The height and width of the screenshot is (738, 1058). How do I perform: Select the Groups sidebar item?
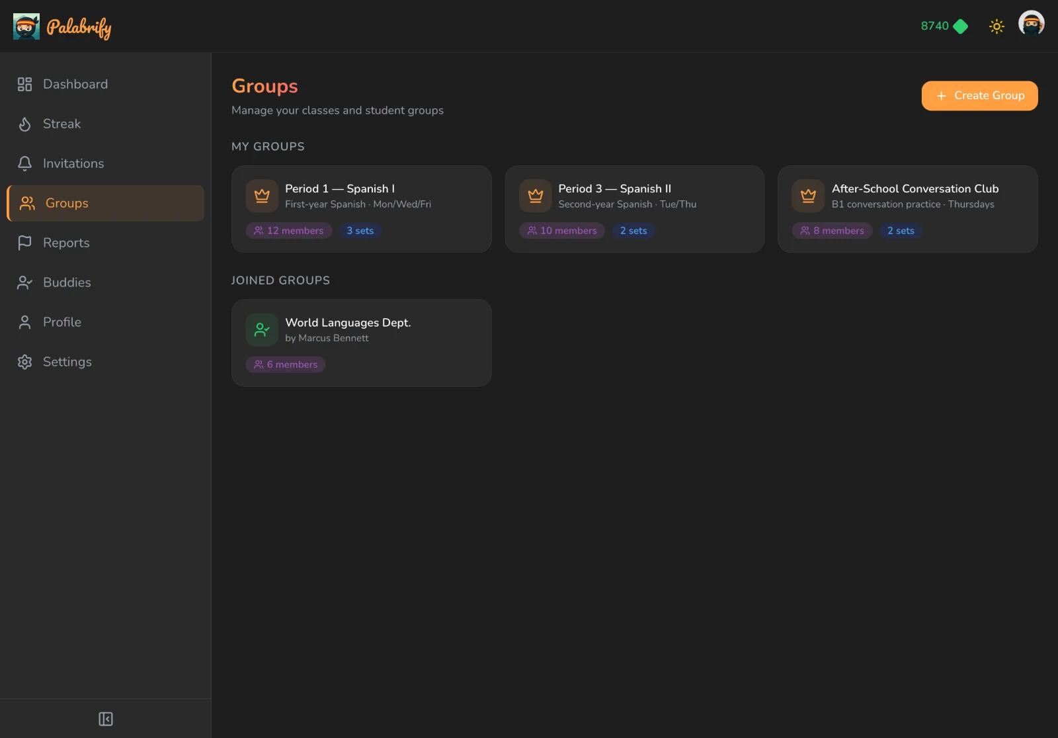point(106,203)
